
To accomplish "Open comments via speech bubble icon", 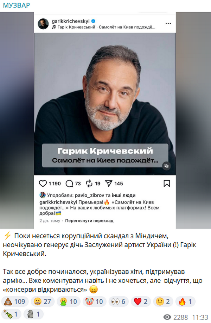I will click(x=69, y=183).
